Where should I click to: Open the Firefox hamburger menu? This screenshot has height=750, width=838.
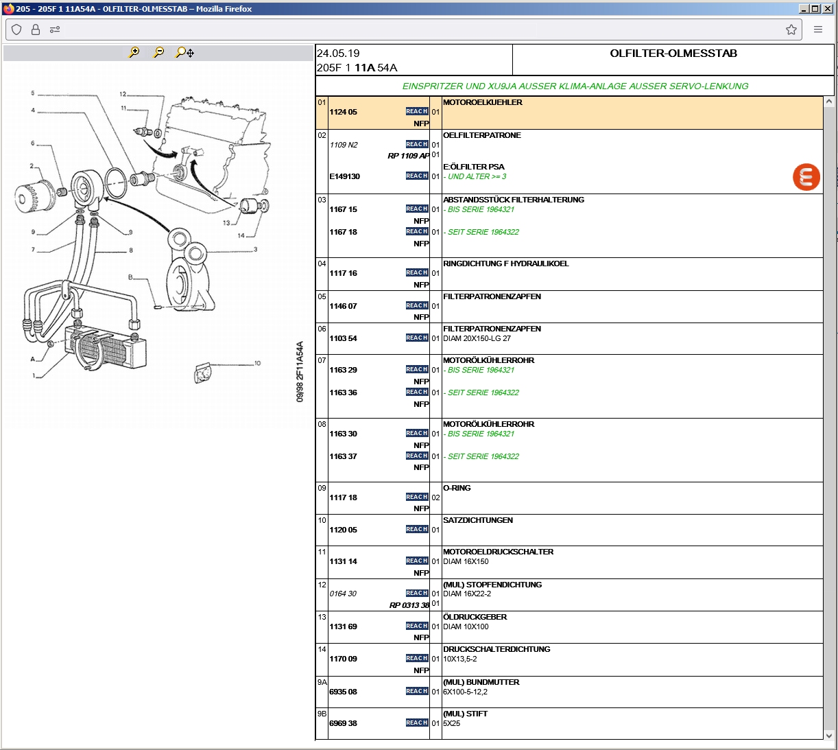coord(818,30)
